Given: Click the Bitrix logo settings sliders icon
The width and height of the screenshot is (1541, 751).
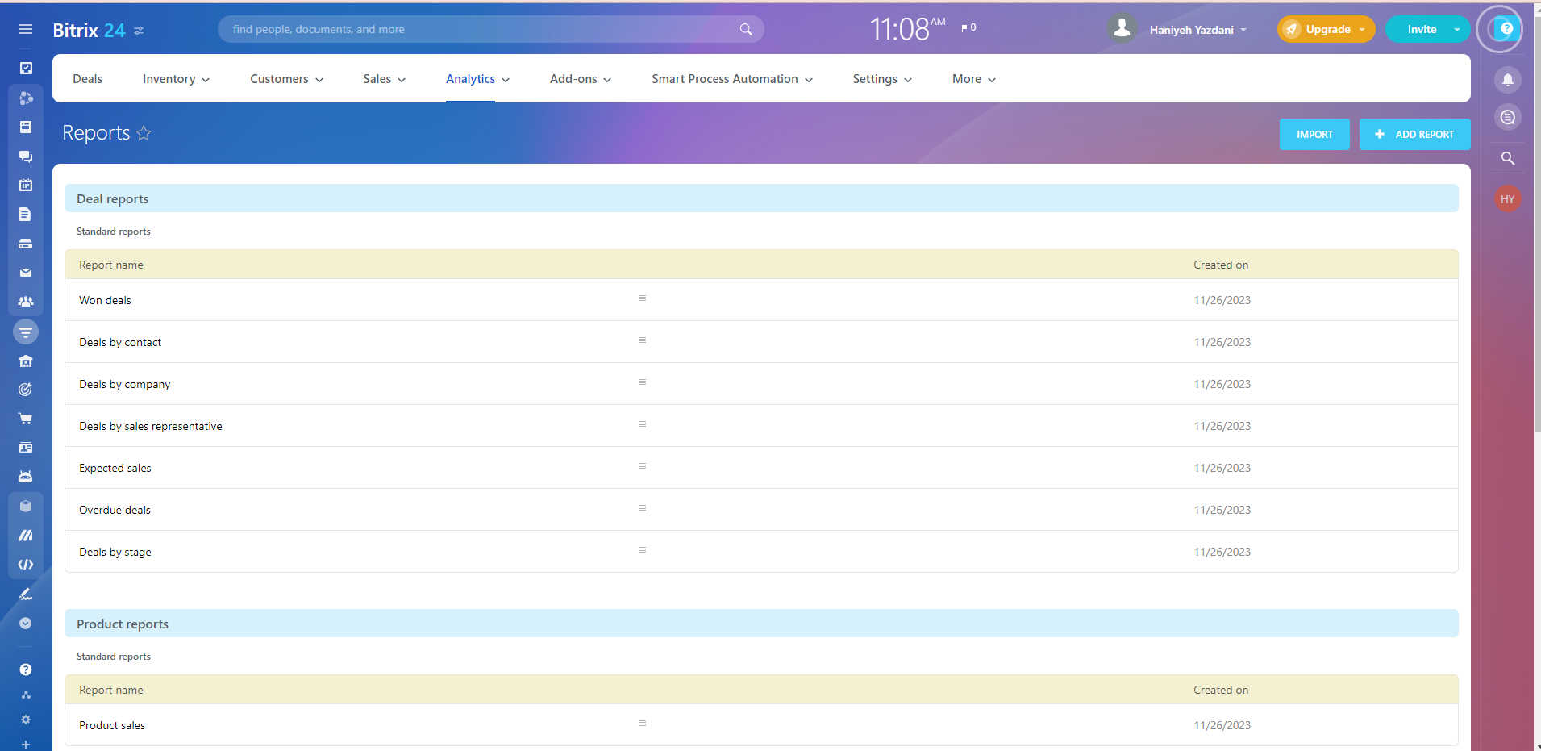Looking at the screenshot, I should pyautogui.click(x=139, y=31).
